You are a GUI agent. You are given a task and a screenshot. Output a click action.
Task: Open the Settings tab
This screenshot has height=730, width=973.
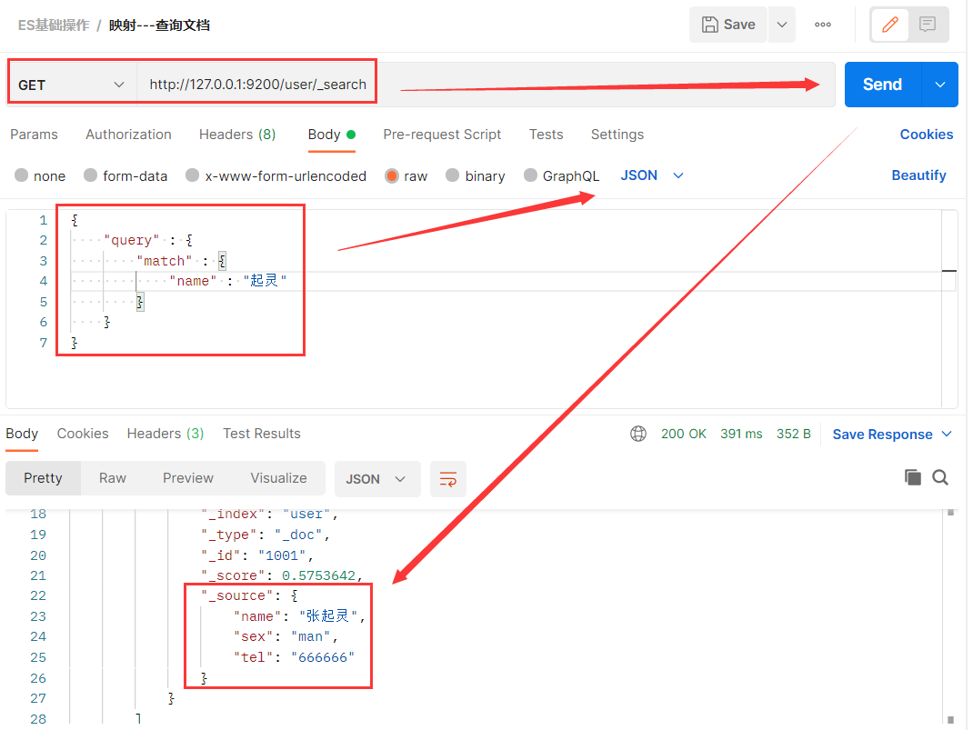tap(617, 135)
